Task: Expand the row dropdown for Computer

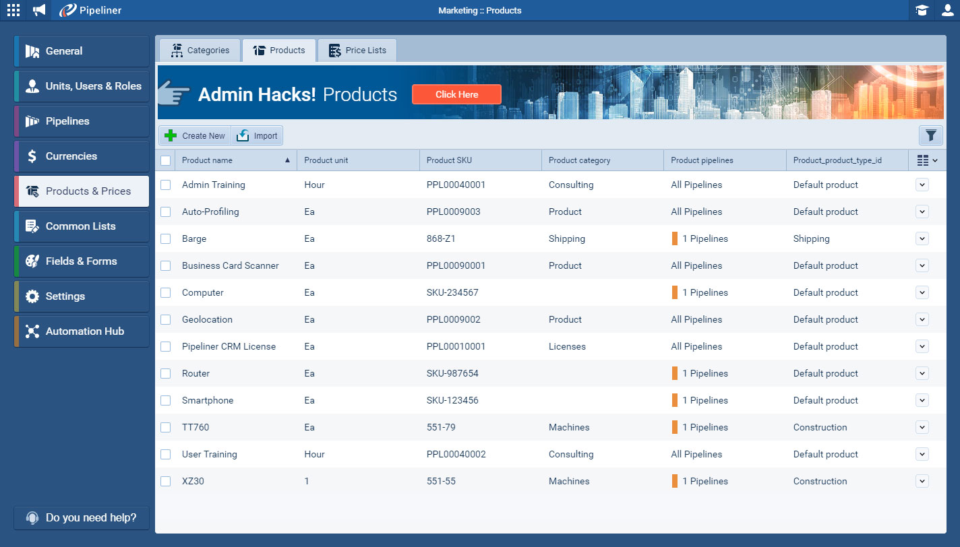Action: (922, 292)
